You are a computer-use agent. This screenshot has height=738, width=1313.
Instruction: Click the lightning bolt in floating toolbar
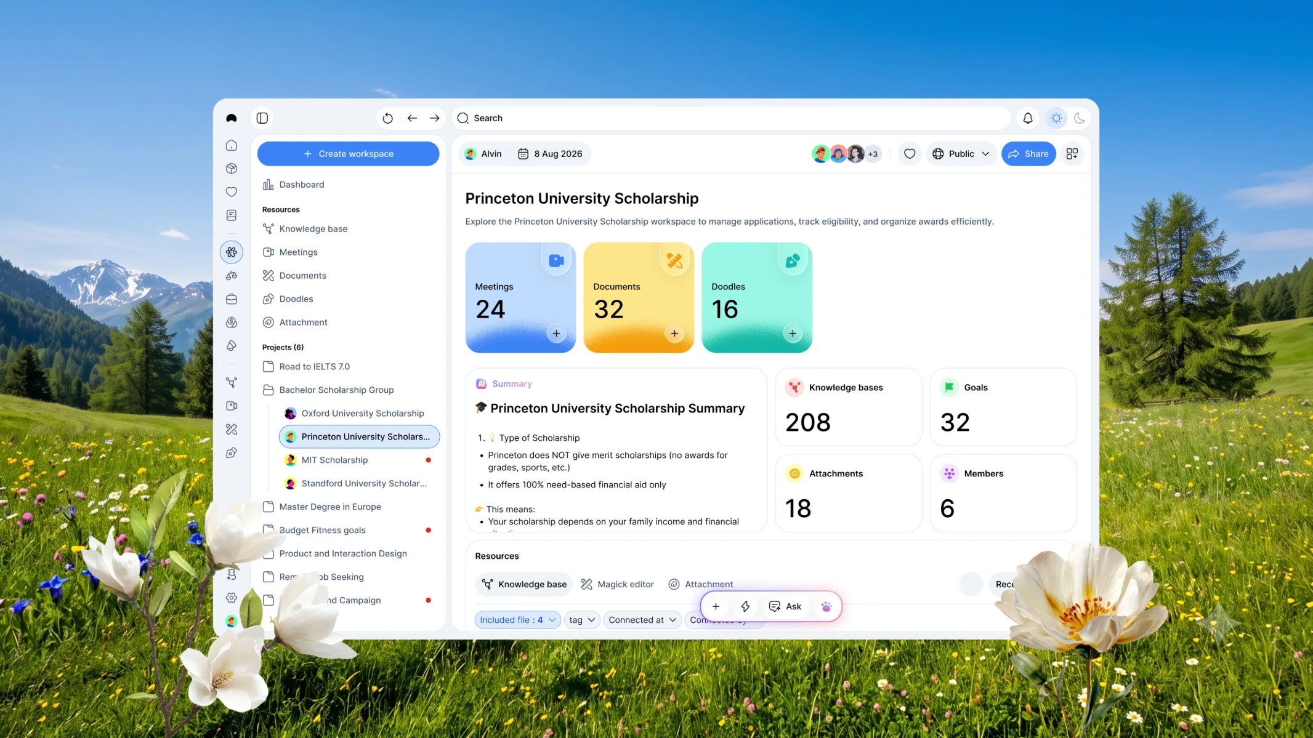[x=745, y=607]
